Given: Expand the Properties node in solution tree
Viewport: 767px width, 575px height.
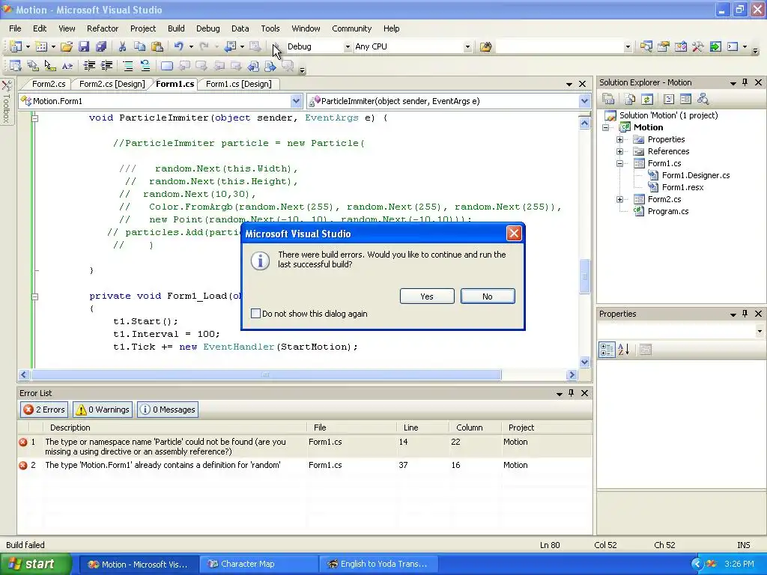Looking at the screenshot, I should coord(619,139).
